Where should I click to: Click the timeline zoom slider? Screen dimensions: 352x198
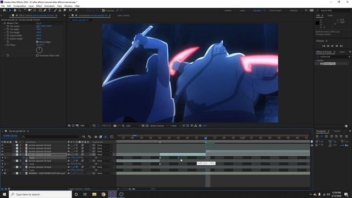tap(130, 189)
